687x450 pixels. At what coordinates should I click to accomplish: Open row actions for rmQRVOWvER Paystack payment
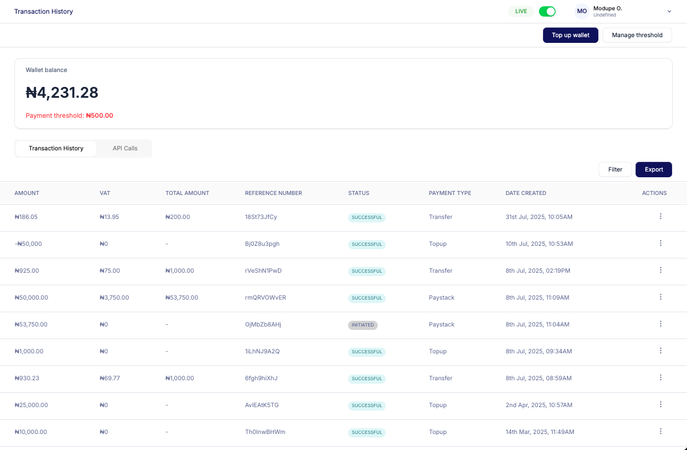pyautogui.click(x=660, y=297)
